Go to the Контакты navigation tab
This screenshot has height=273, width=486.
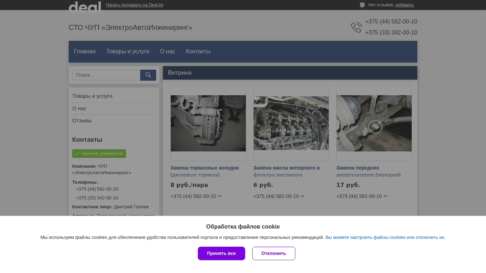198,52
